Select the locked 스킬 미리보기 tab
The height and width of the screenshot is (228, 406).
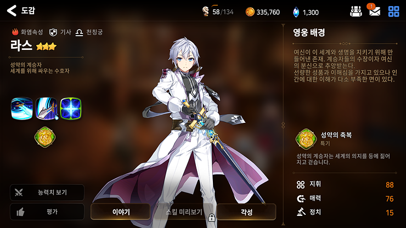[x=184, y=212]
